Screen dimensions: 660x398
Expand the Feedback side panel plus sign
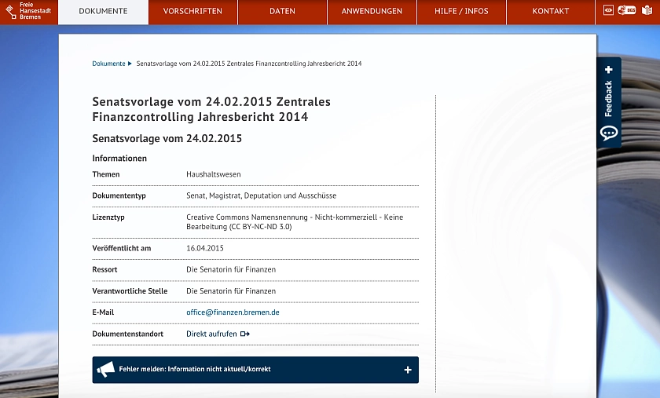[609, 70]
